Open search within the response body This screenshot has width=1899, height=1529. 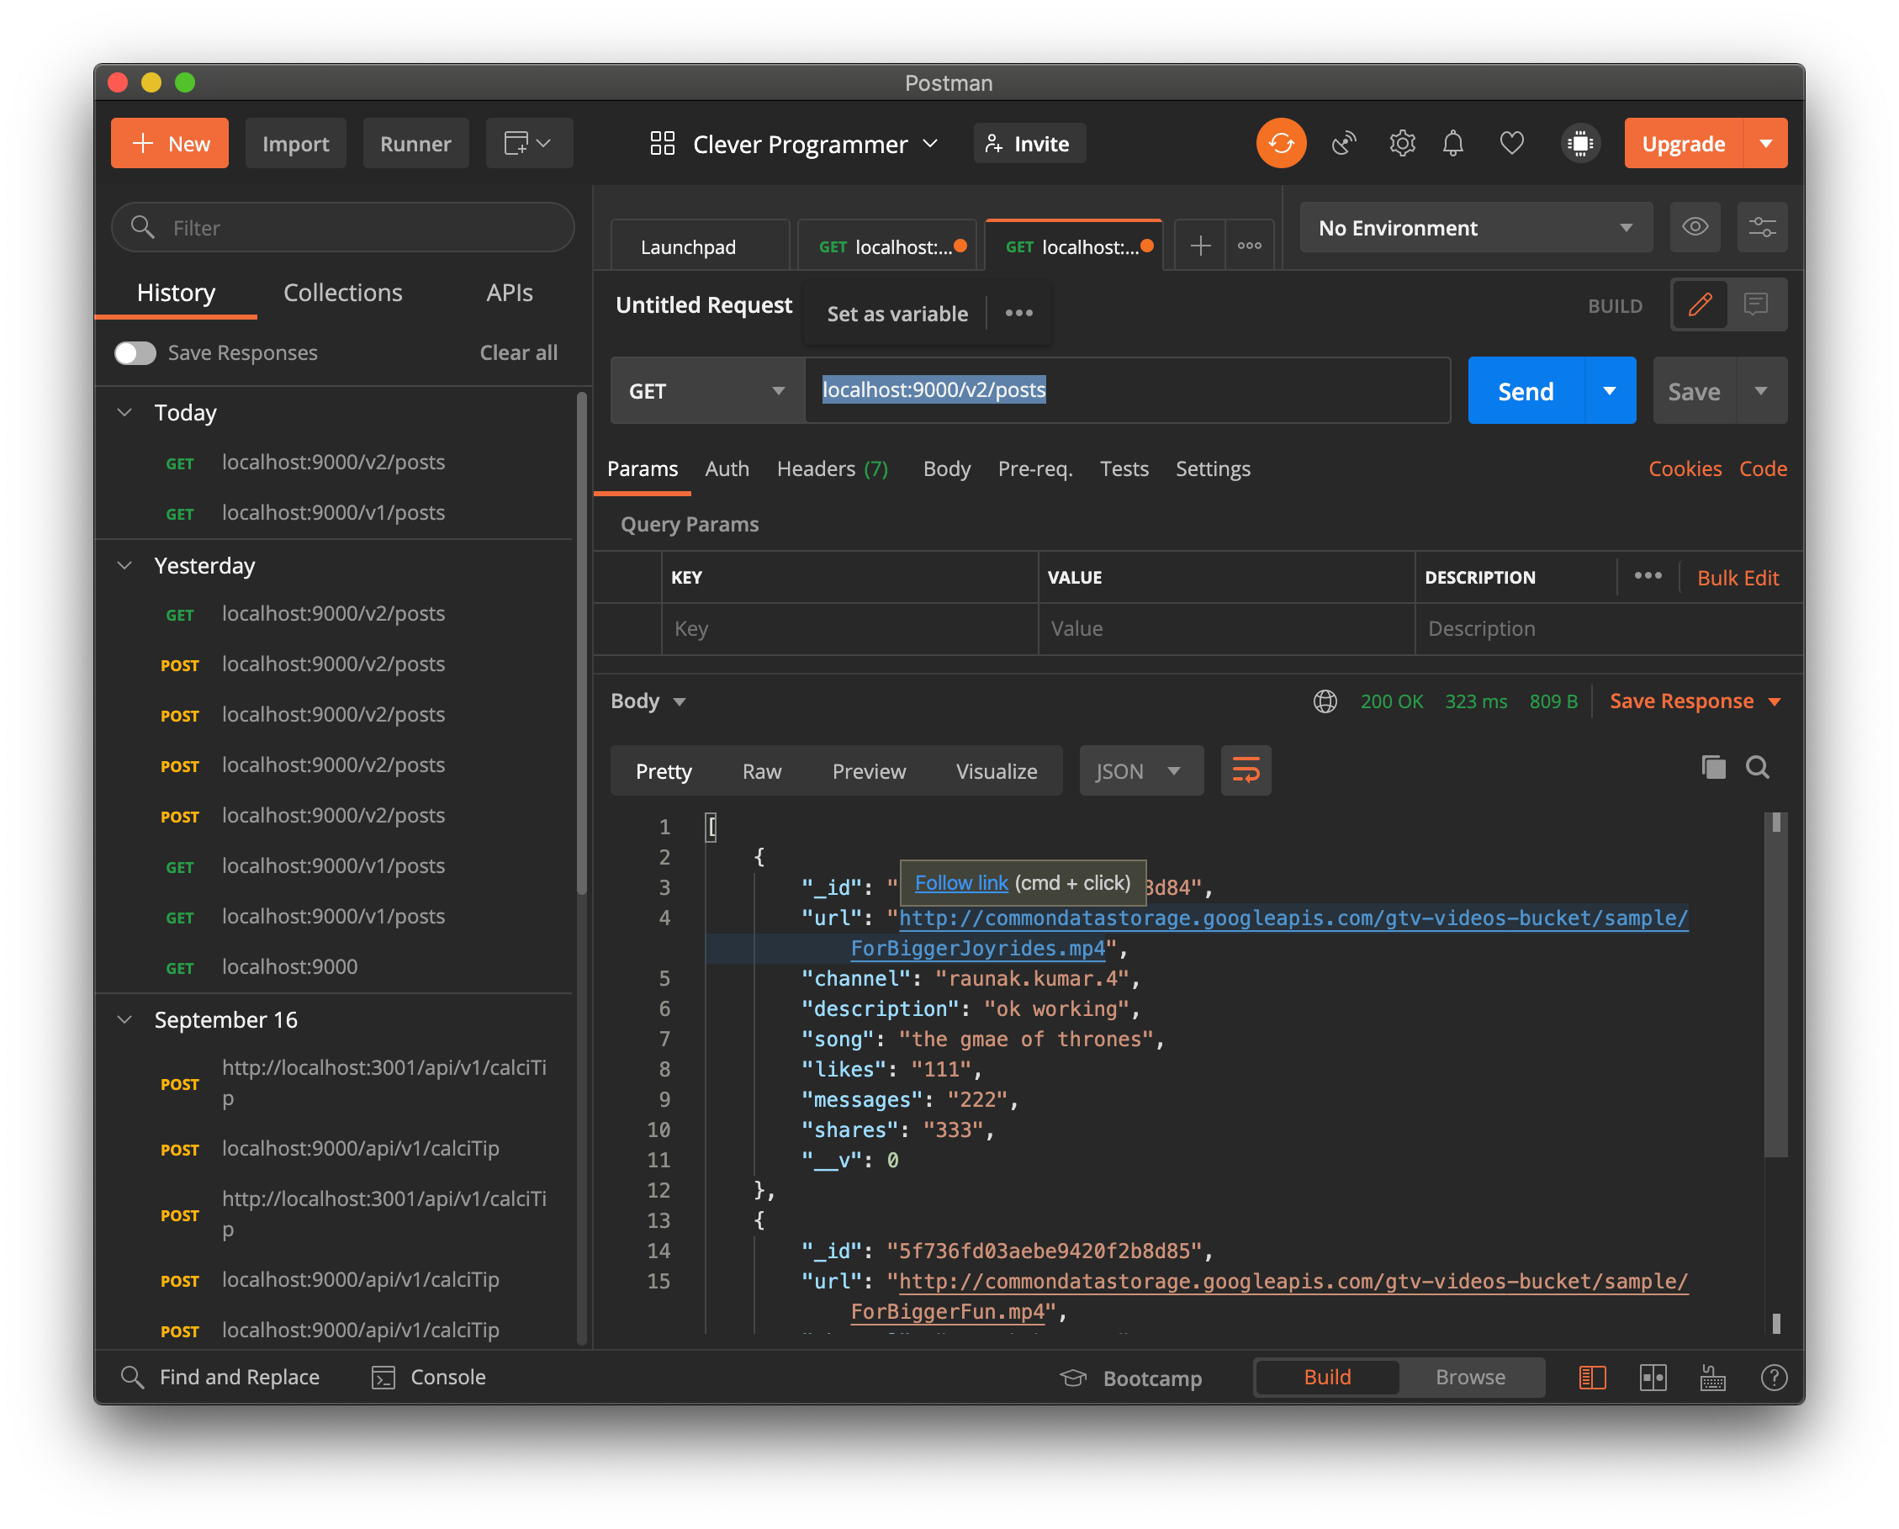pyautogui.click(x=1758, y=768)
